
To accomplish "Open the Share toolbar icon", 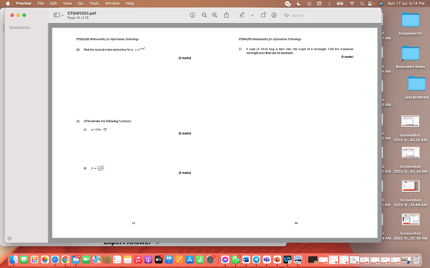I will tap(226, 15).
